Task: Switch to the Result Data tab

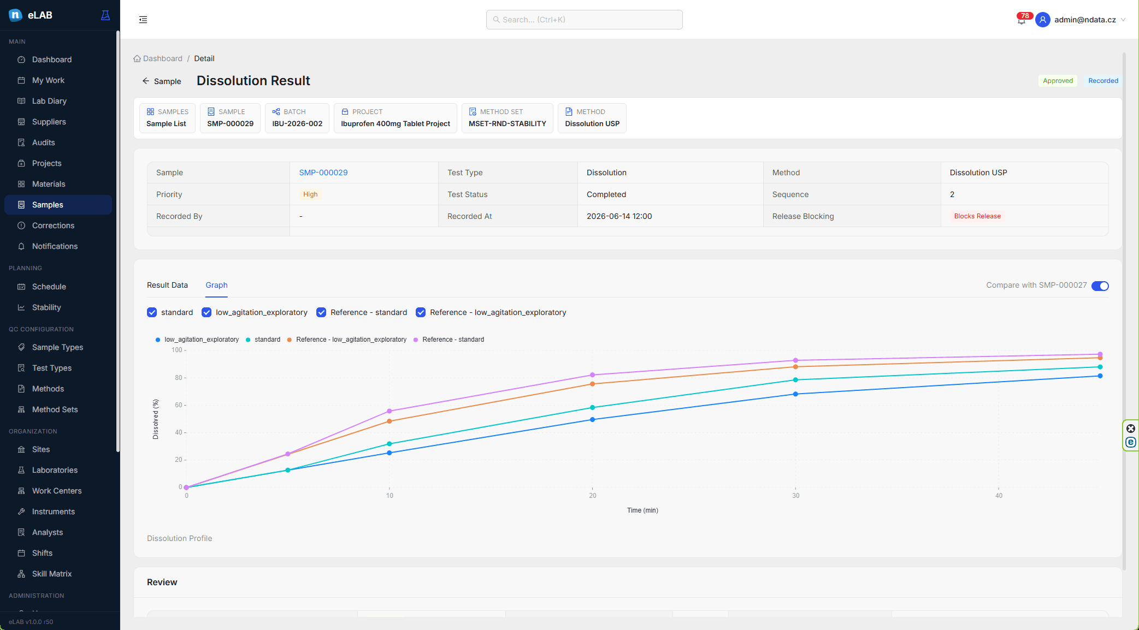Action: [167, 285]
